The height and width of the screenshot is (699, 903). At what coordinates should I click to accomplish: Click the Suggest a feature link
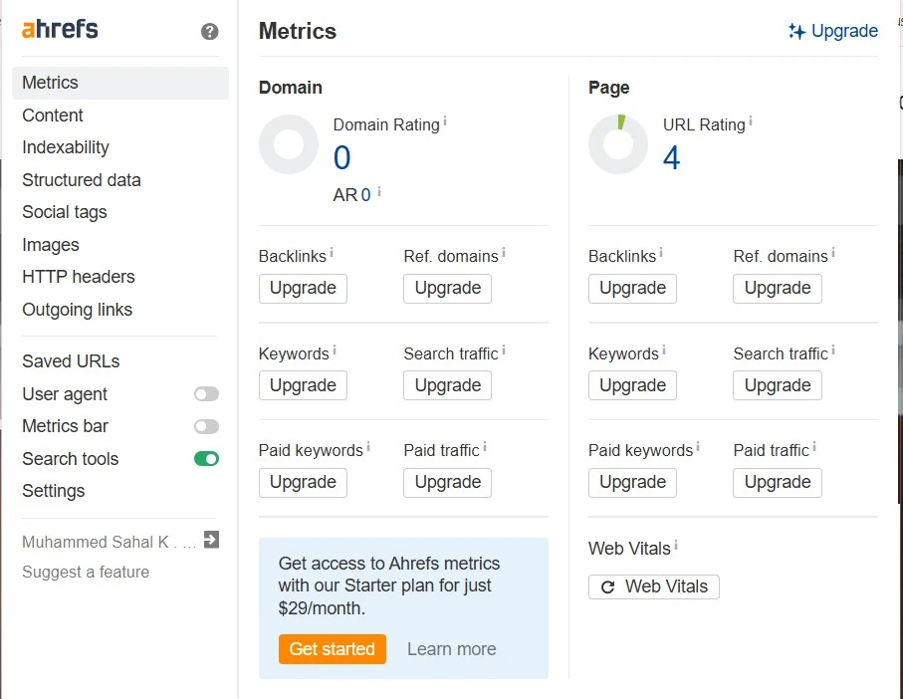tap(86, 572)
